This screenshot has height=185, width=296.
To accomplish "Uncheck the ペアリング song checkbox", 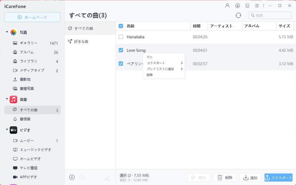I will pyautogui.click(x=121, y=64).
